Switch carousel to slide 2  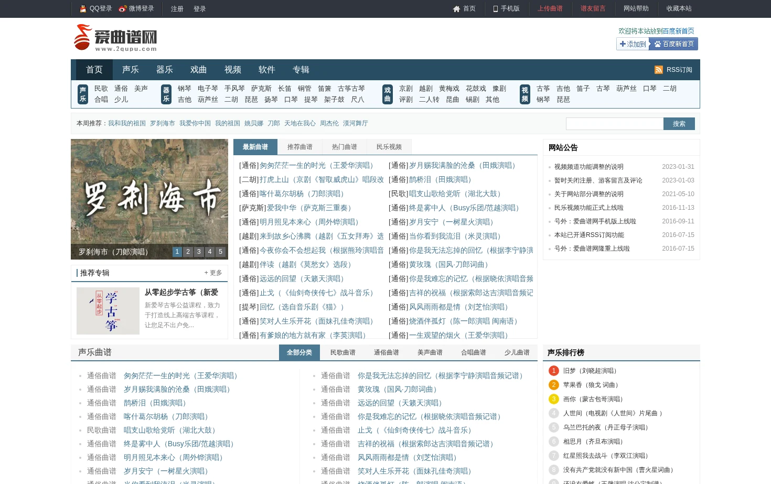[188, 252]
